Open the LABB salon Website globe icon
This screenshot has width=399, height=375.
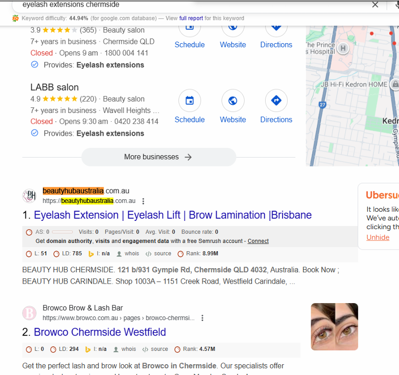pos(233,101)
